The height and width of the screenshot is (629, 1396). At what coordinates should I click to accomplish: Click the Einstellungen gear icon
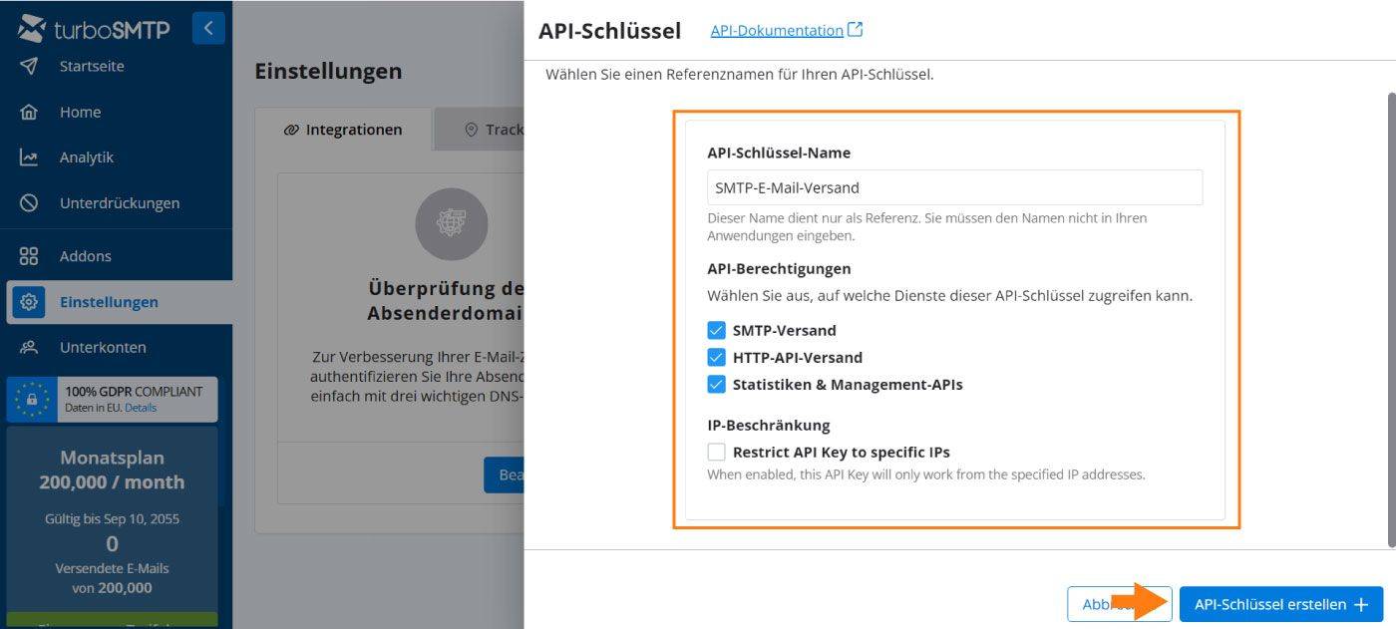[x=29, y=302]
